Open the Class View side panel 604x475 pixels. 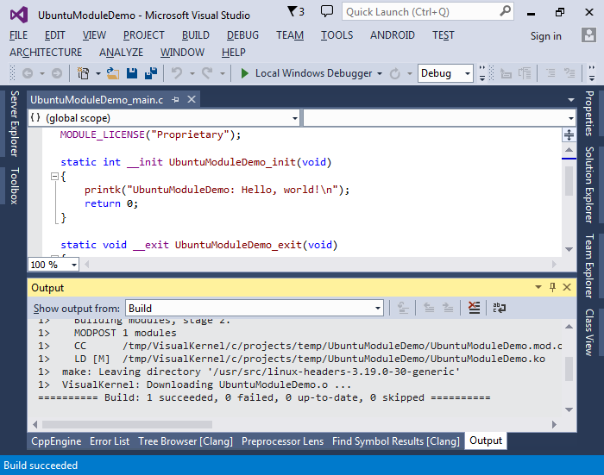[589, 332]
